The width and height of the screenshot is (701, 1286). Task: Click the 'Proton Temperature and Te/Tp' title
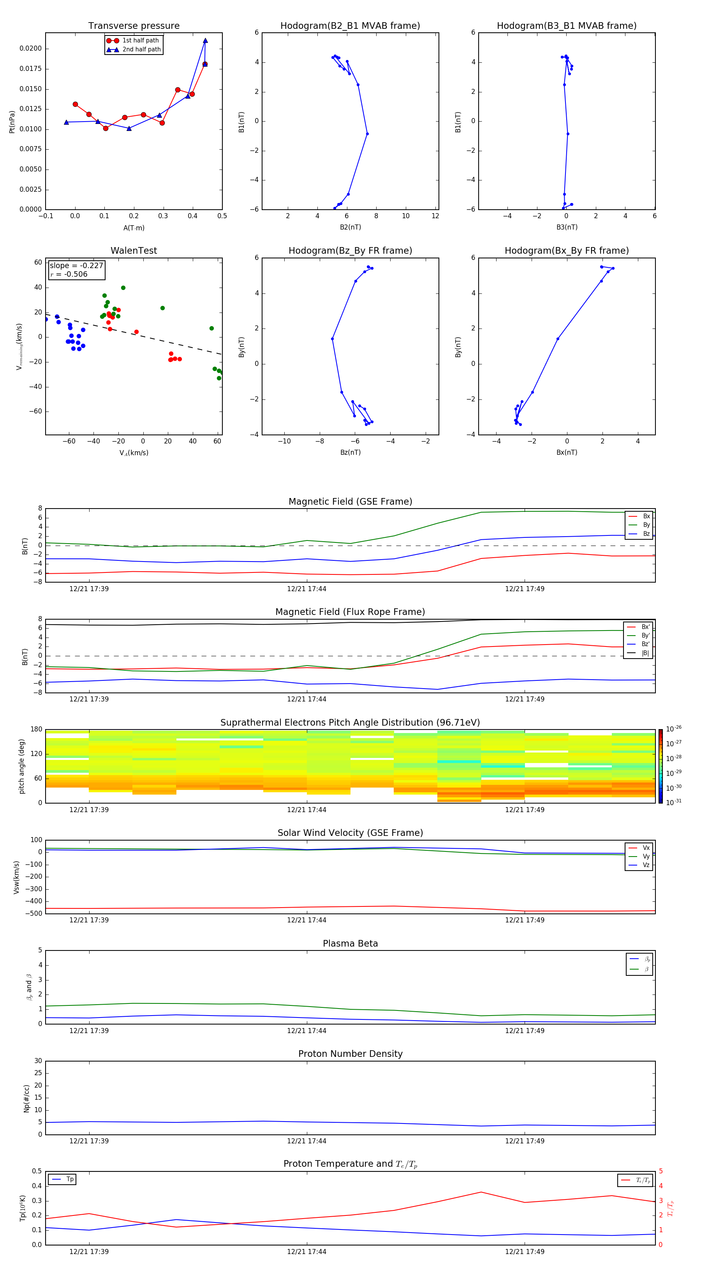pos(350,1164)
